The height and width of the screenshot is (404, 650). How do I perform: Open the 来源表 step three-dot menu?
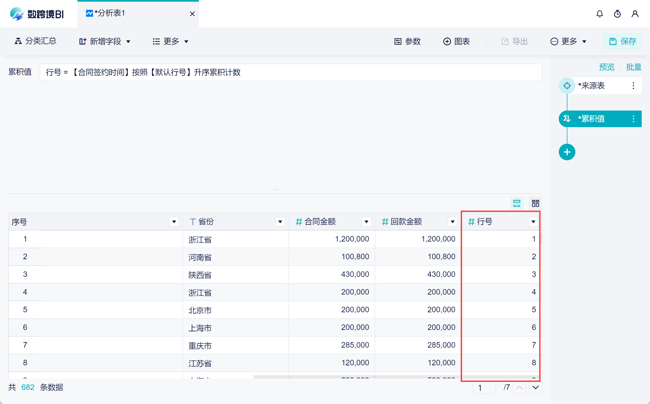click(x=633, y=86)
